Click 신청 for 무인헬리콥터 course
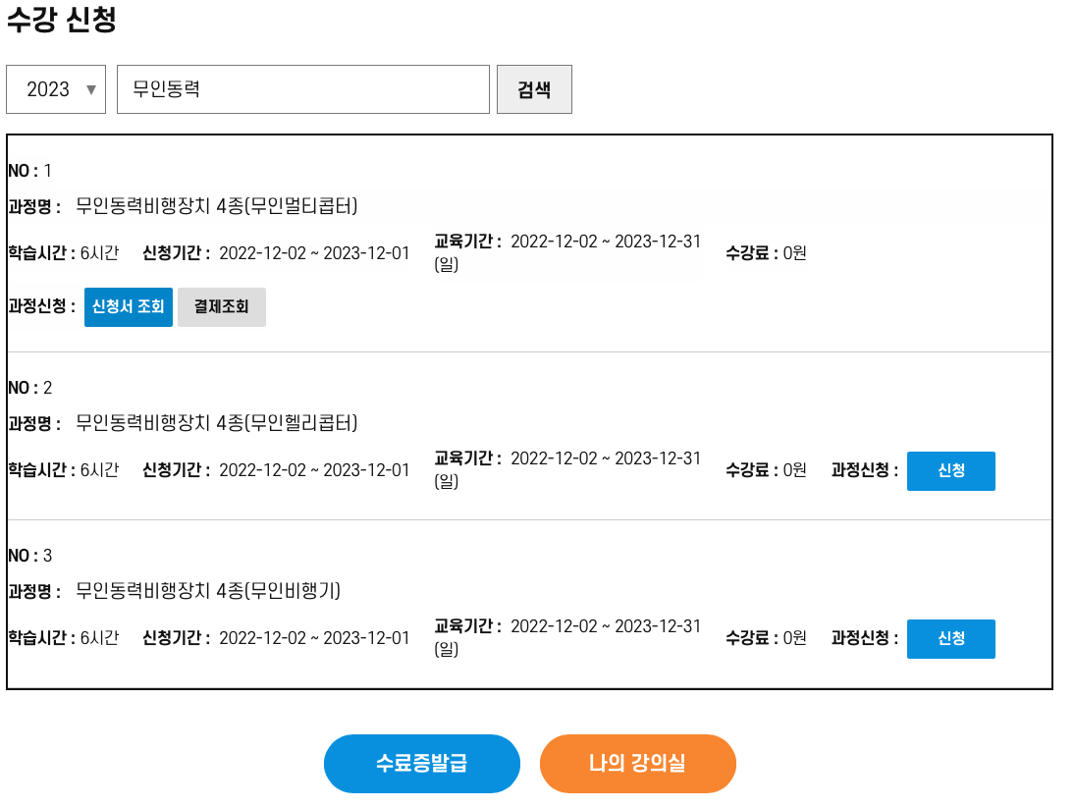Screen dimensions: 1075x807 (x=950, y=470)
